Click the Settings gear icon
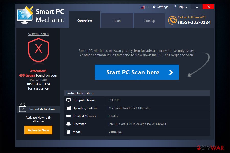This screenshot has width=230, height=153. click(x=154, y=7)
